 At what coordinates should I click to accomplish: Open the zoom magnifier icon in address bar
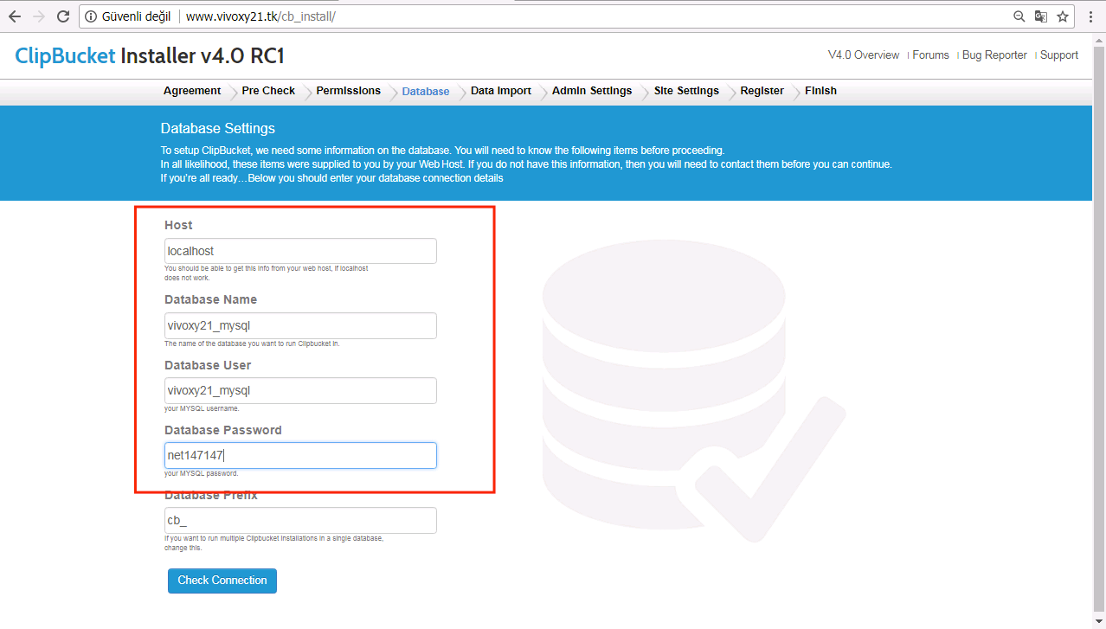point(1019,16)
